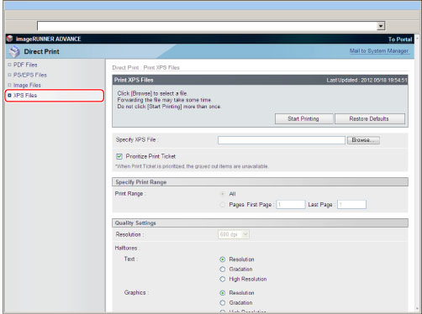Click the Direct Print printer icon
Image resolution: width=422 pixels, height=314 pixels.
14,51
